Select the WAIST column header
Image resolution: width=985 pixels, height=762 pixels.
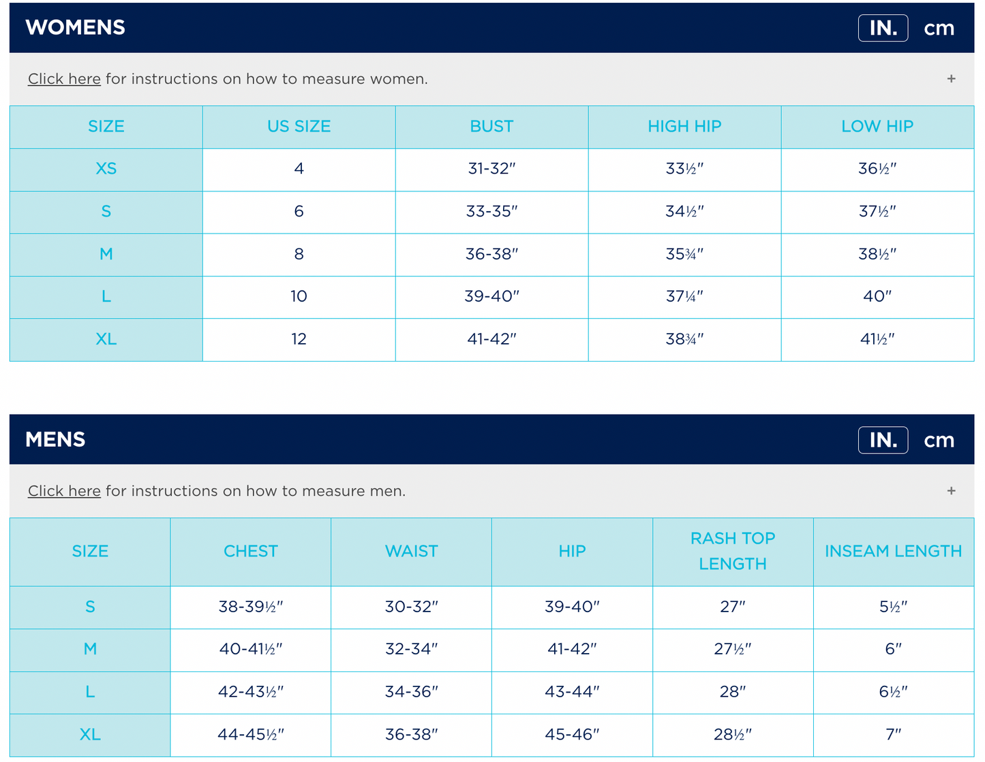click(411, 551)
